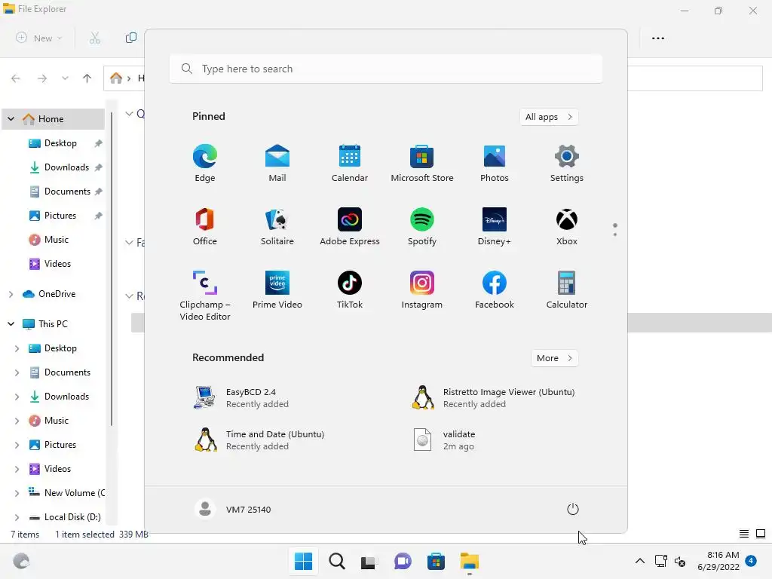
Task: Open See more ellipsis in File Explorer
Action: (657, 38)
